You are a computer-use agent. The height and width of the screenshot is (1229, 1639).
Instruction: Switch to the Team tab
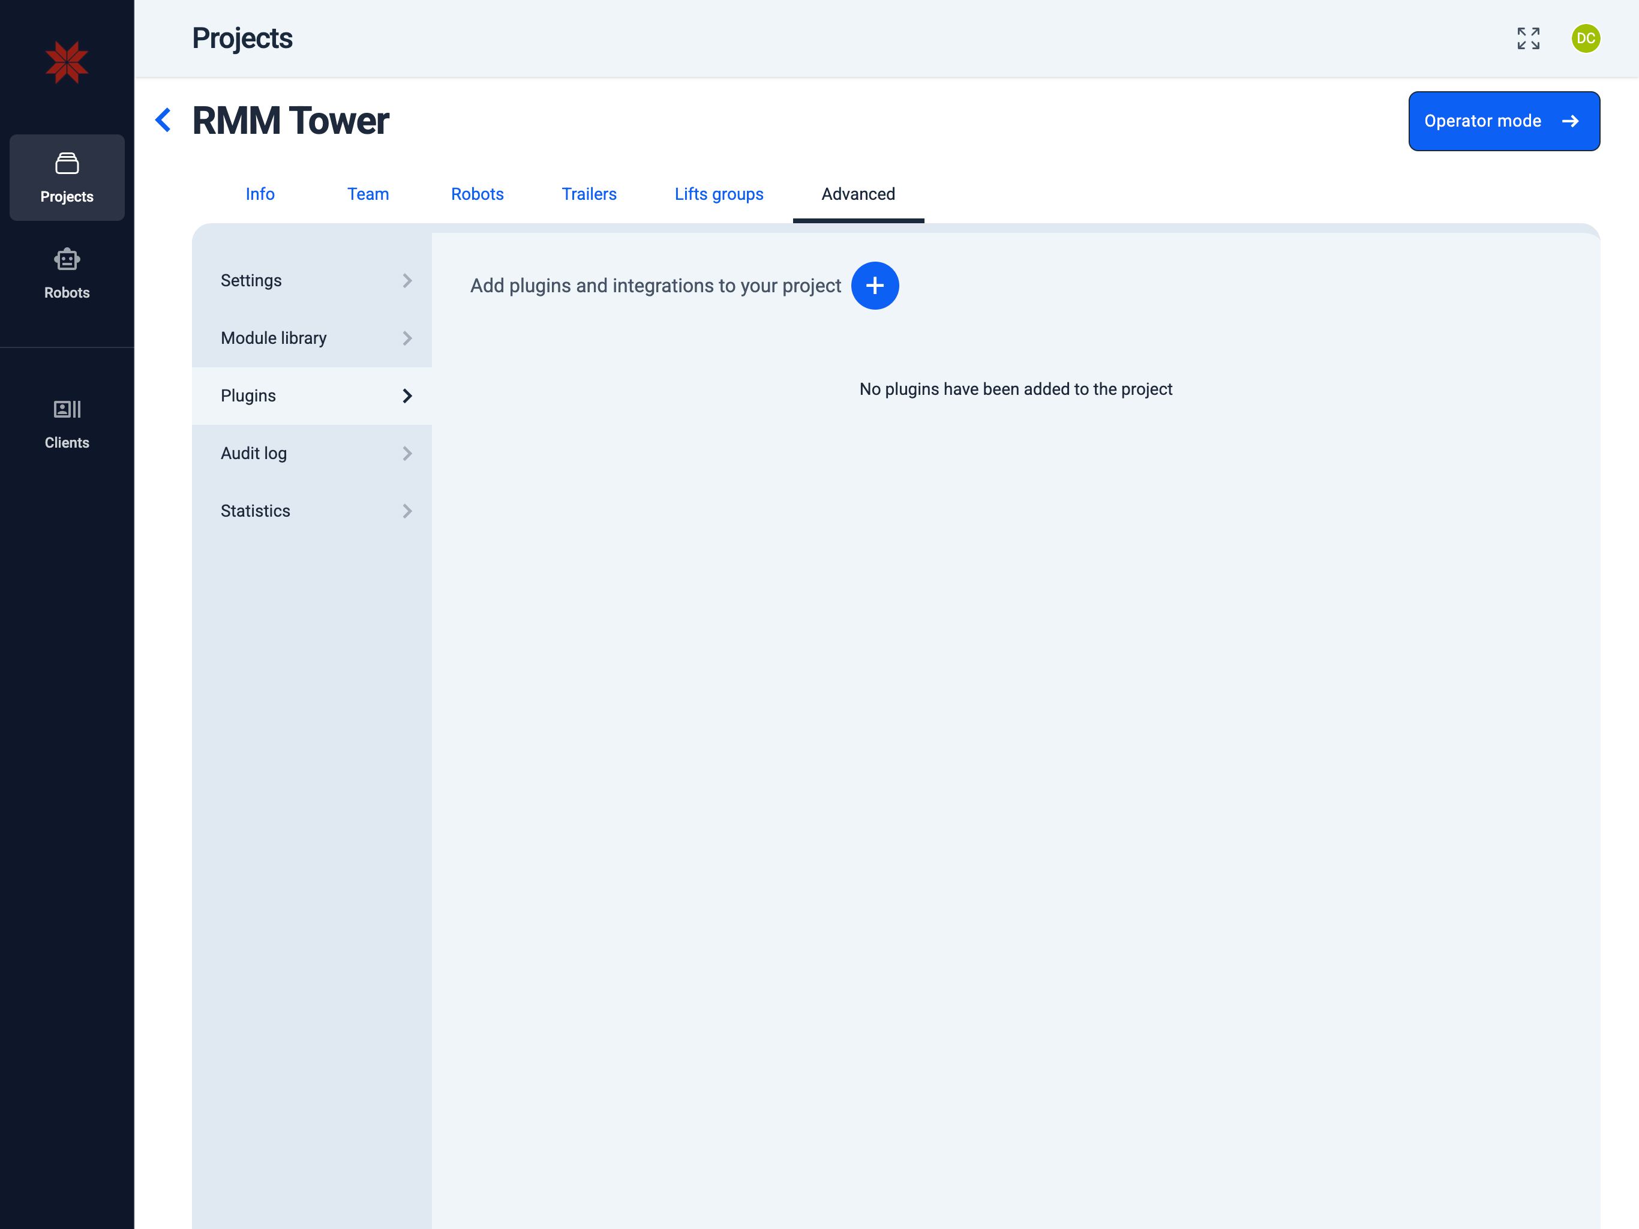[368, 194]
